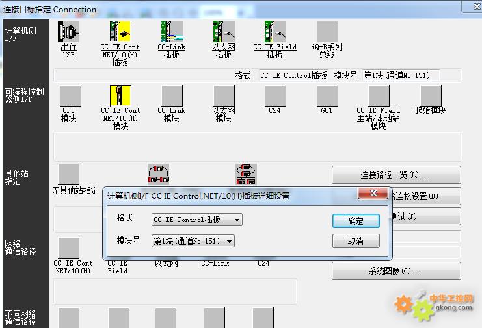Select the C24 module icon in PLC-side row
Image resolution: width=482 pixels, height=328 pixels.
coord(275,95)
